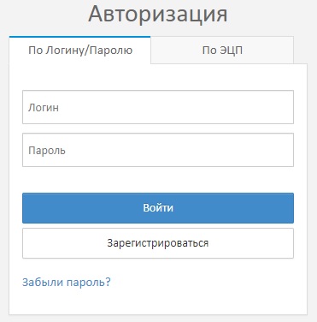Sign in using the Войти button
317x322 pixels.
click(158, 208)
